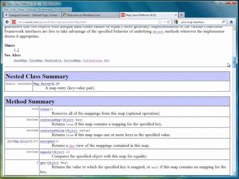This screenshot has height=179, width=239.
Task: Click the Oracle site identity icon
Action: (14, 22)
